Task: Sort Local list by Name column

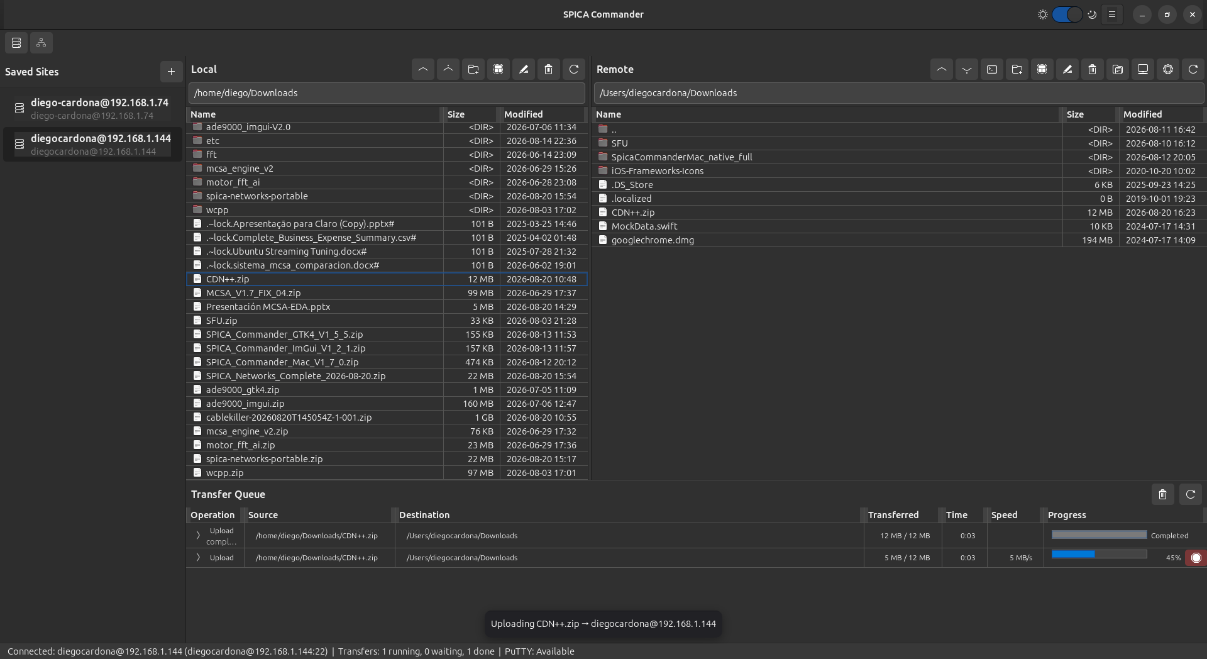Action: 314,114
